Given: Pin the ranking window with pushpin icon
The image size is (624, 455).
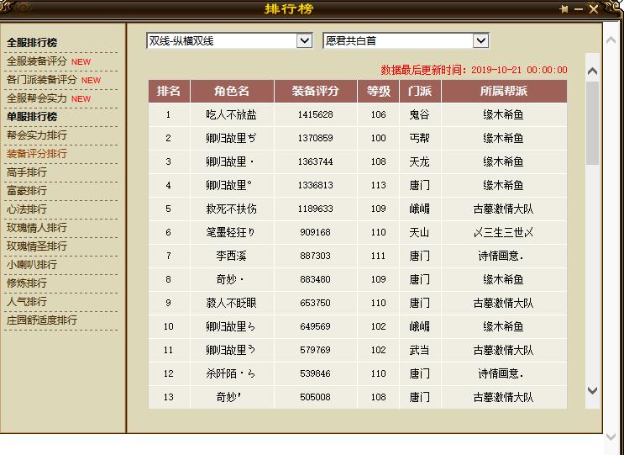Looking at the screenshot, I should point(564,8).
